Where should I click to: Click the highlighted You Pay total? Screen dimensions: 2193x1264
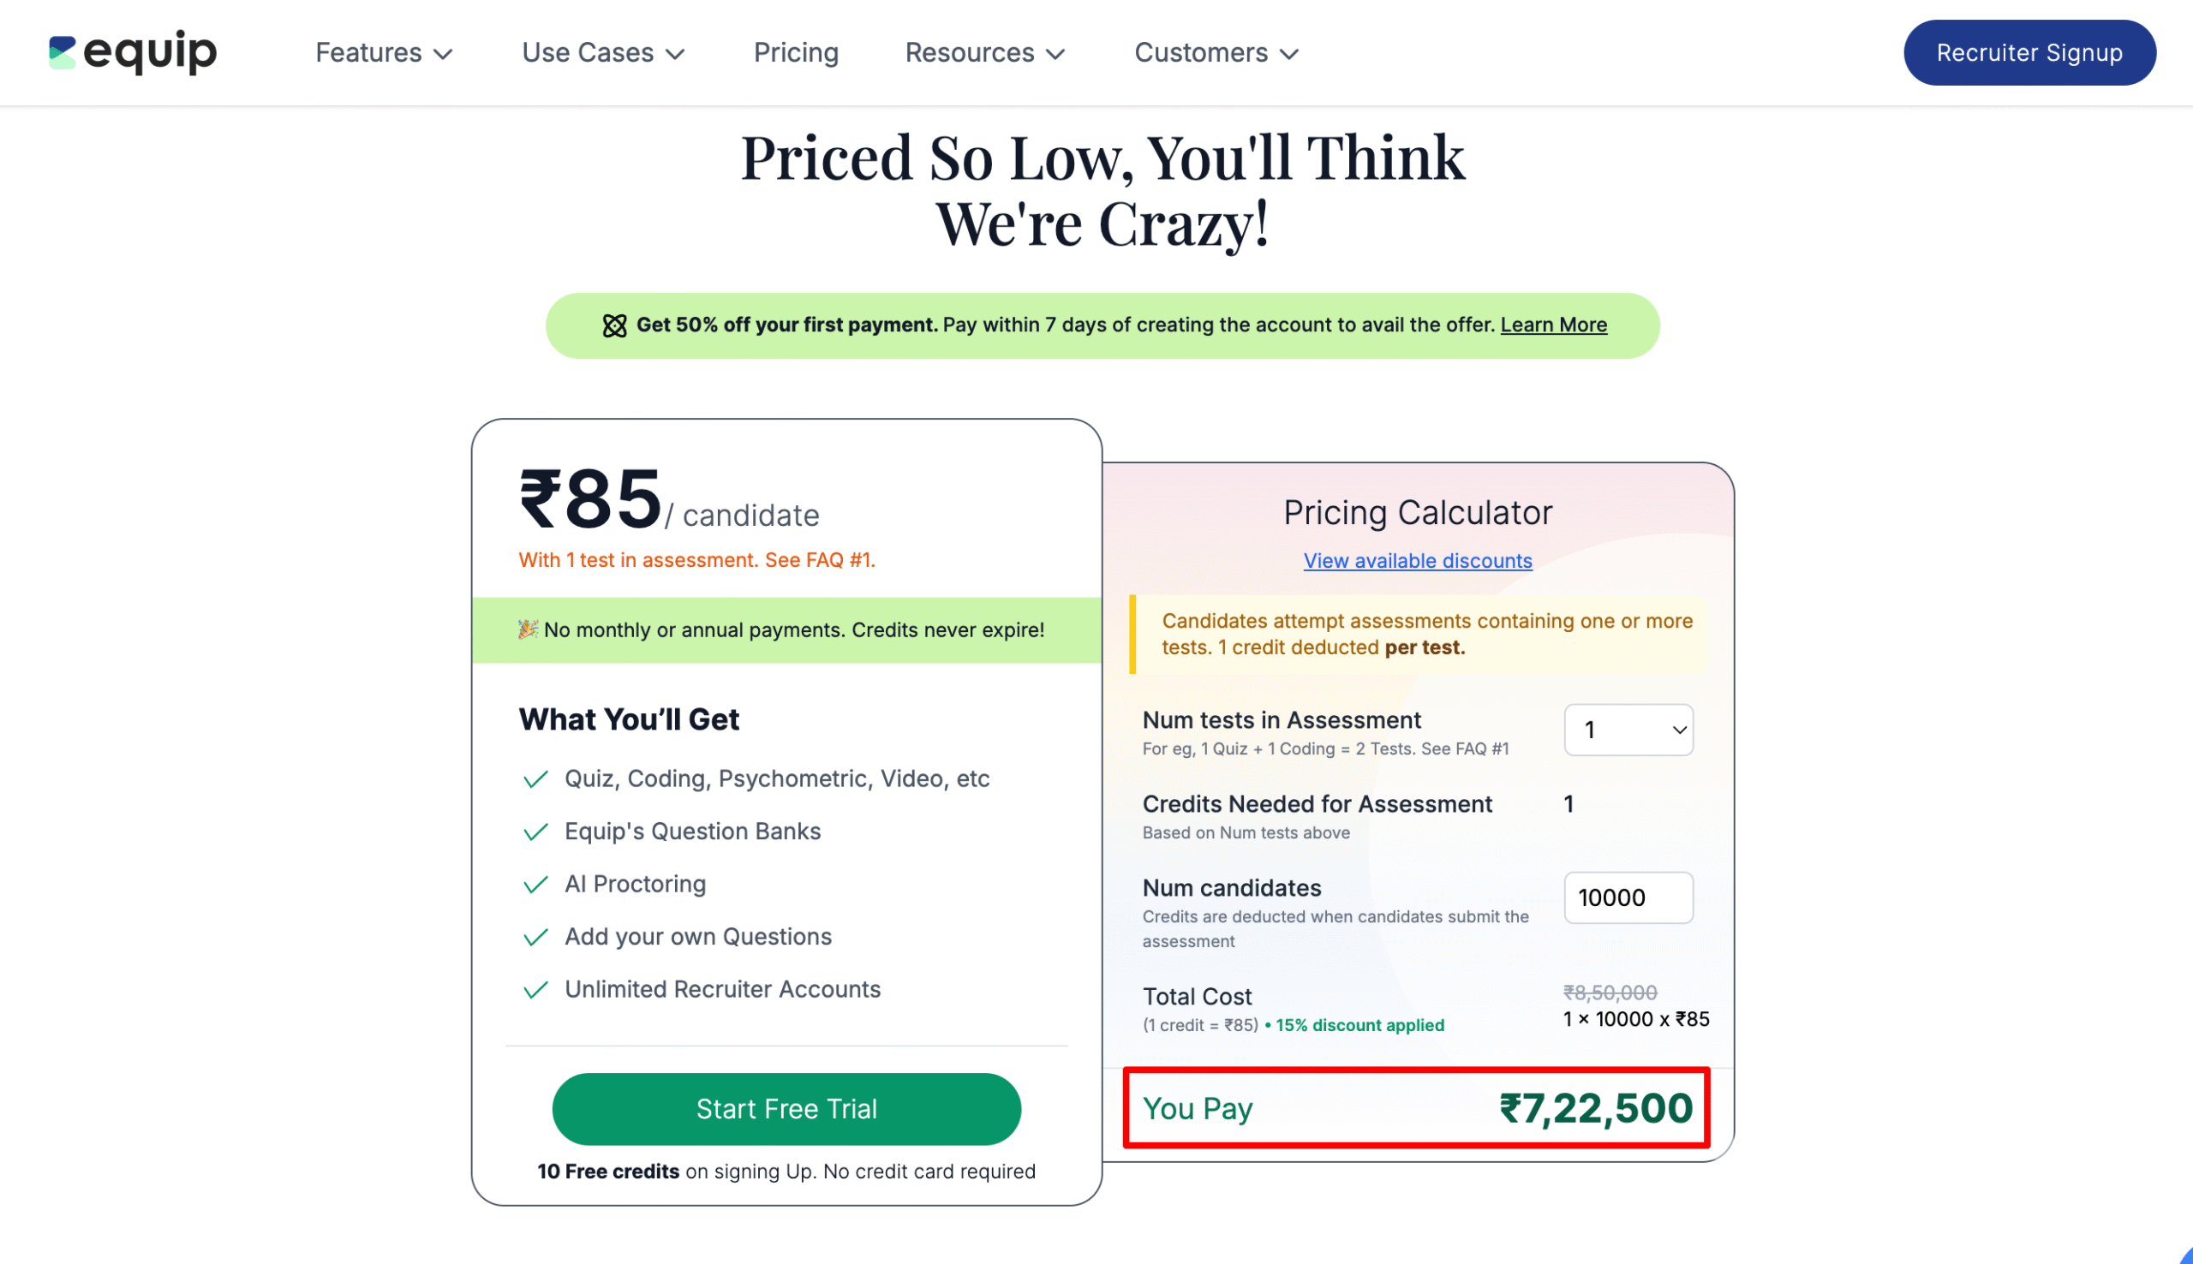(x=1417, y=1108)
